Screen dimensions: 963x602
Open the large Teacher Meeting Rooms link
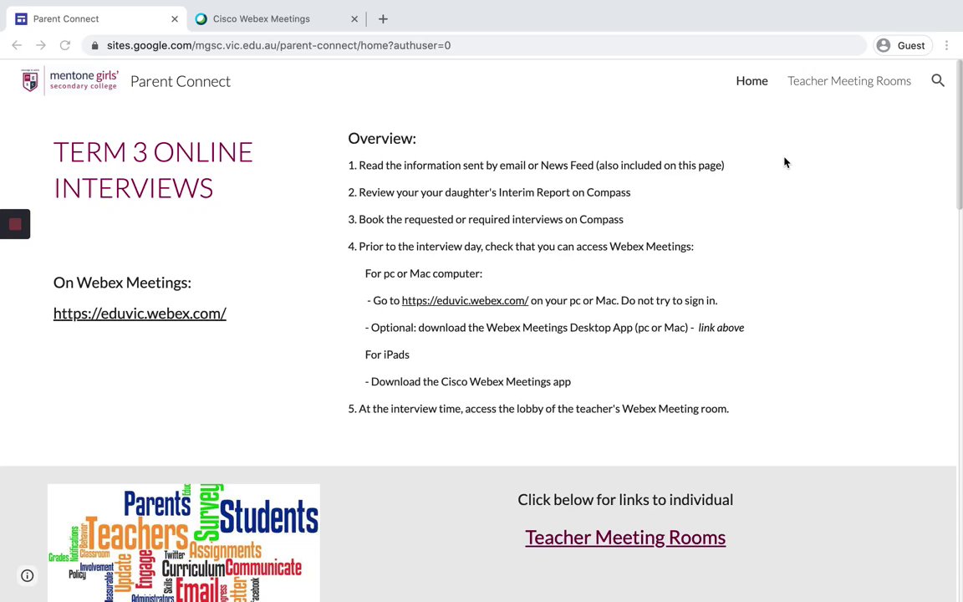click(x=625, y=538)
